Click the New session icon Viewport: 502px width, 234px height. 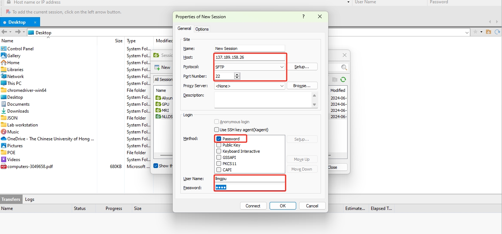coord(157,67)
